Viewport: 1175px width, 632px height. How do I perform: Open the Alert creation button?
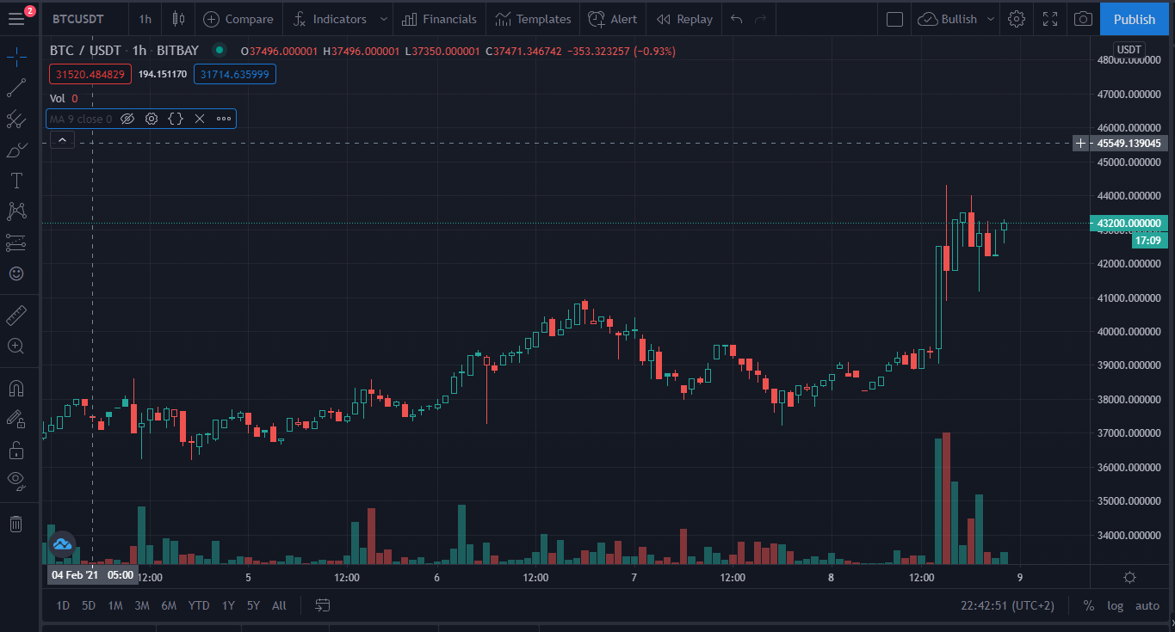point(612,19)
